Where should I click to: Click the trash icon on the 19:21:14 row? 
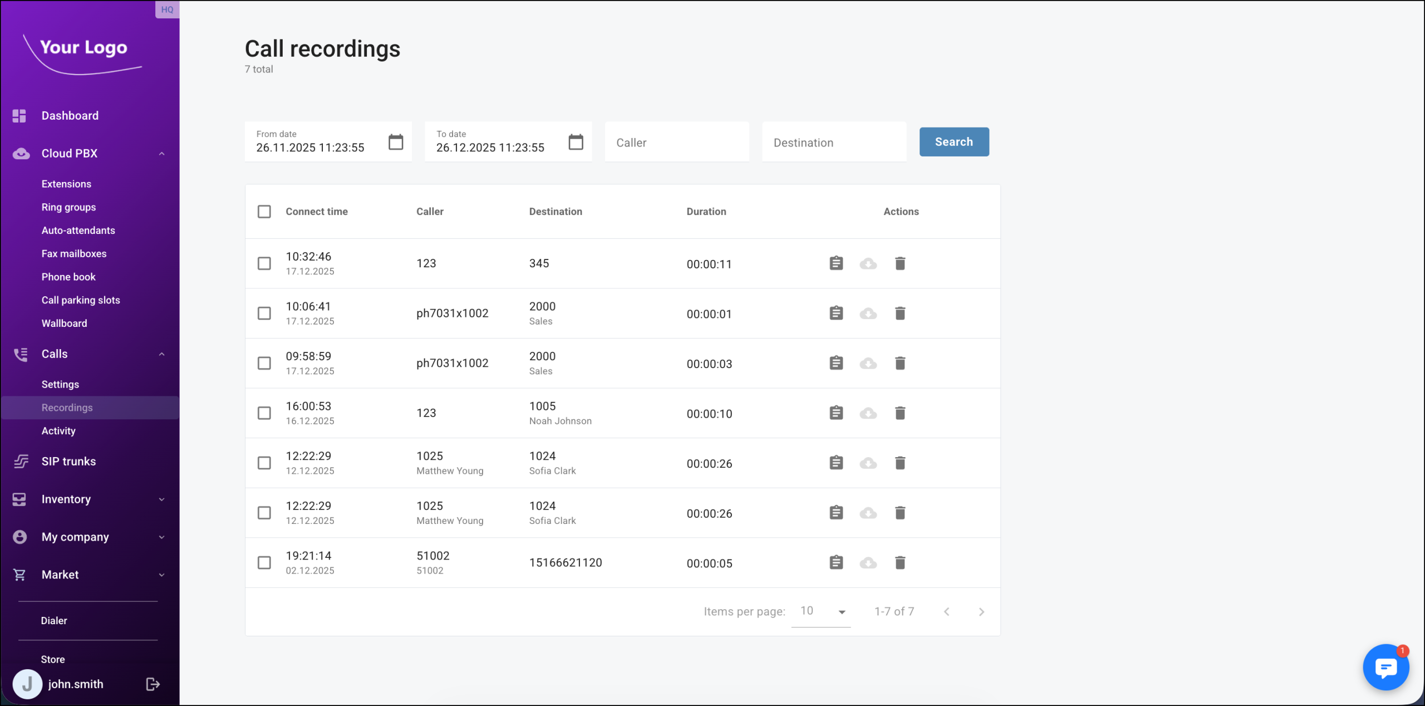point(900,563)
